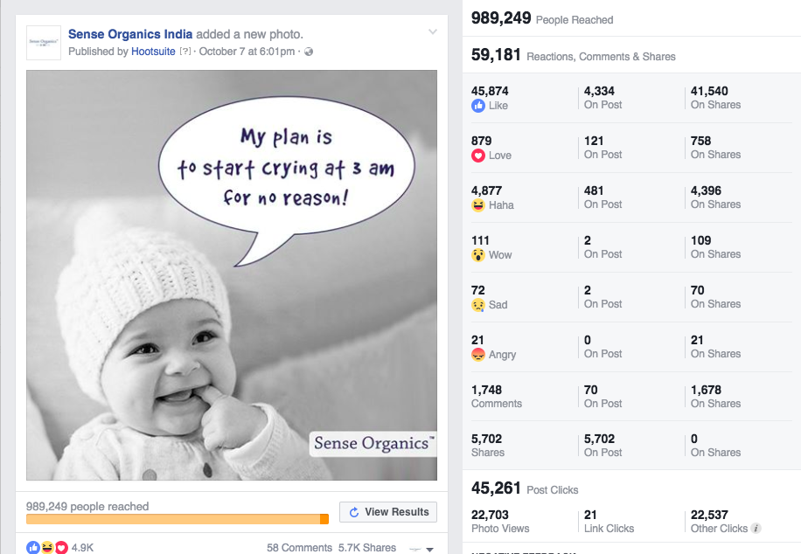The image size is (801, 554).
Task: Click the Love heart icon under post
Action: pyautogui.click(x=60, y=548)
